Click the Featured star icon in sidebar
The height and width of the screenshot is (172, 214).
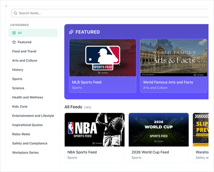(x=14, y=42)
